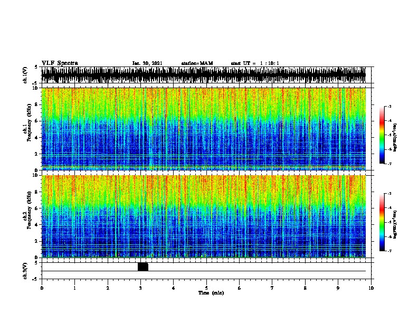Click the time axis tick label 10
This screenshot has width=418, height=323.
coord(371,288)
